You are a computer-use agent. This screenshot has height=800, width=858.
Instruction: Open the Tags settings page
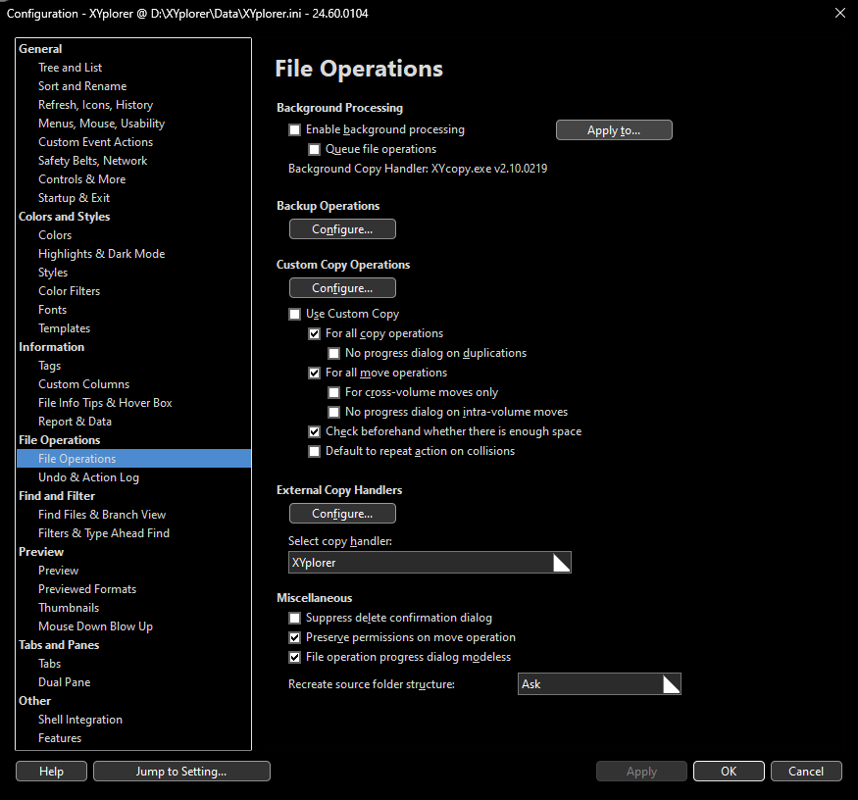click(47, 365)
